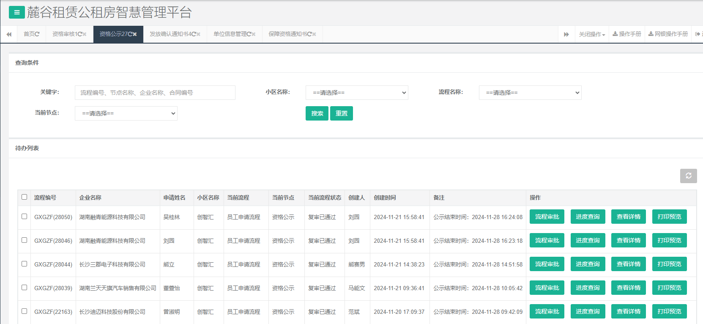Check the select-all checkbox in table header

(x=24, y=197)
